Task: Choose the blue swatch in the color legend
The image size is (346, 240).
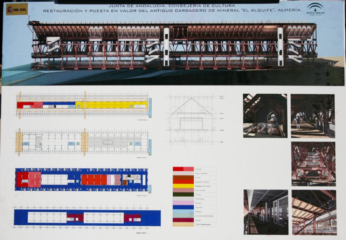Action: (183, 207)
